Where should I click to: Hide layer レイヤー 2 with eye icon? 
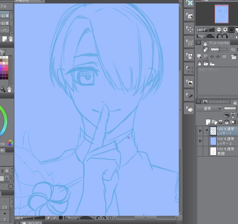tap(200, 141)
